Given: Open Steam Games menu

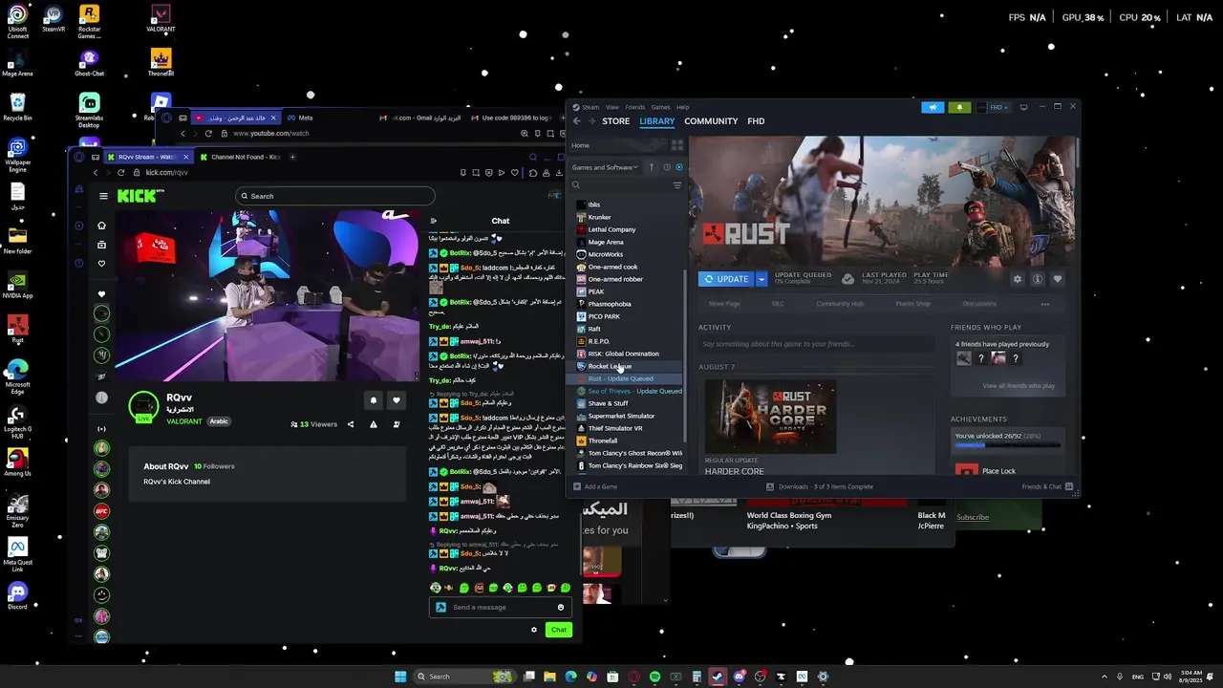Looking at the screenshot, I should tap(660, 107).
